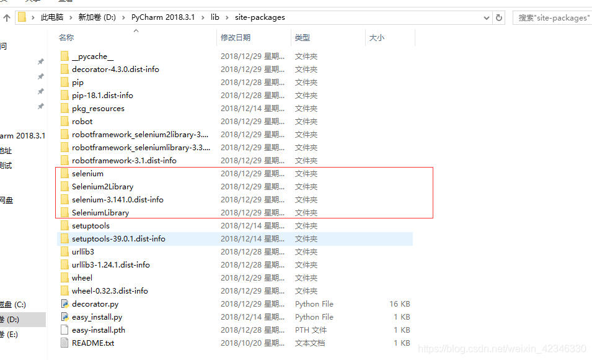Click a pin icon in the Quick Access list
Image resolution: width=592 pixels, height=360 pixels.
click(41, 61)
